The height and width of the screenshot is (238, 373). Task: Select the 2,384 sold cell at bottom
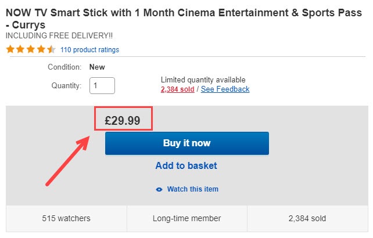[307, 218]
